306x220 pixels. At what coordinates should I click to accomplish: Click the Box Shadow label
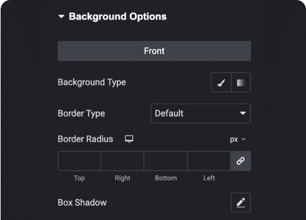coord(82,202)
